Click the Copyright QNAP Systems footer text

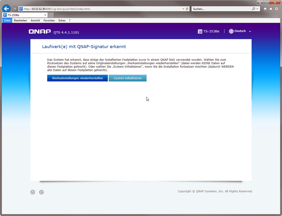click(x=215, y=191)
